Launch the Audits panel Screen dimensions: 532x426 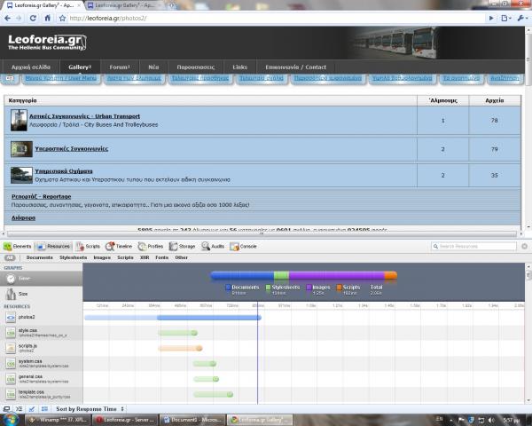[x=214, y=246]
